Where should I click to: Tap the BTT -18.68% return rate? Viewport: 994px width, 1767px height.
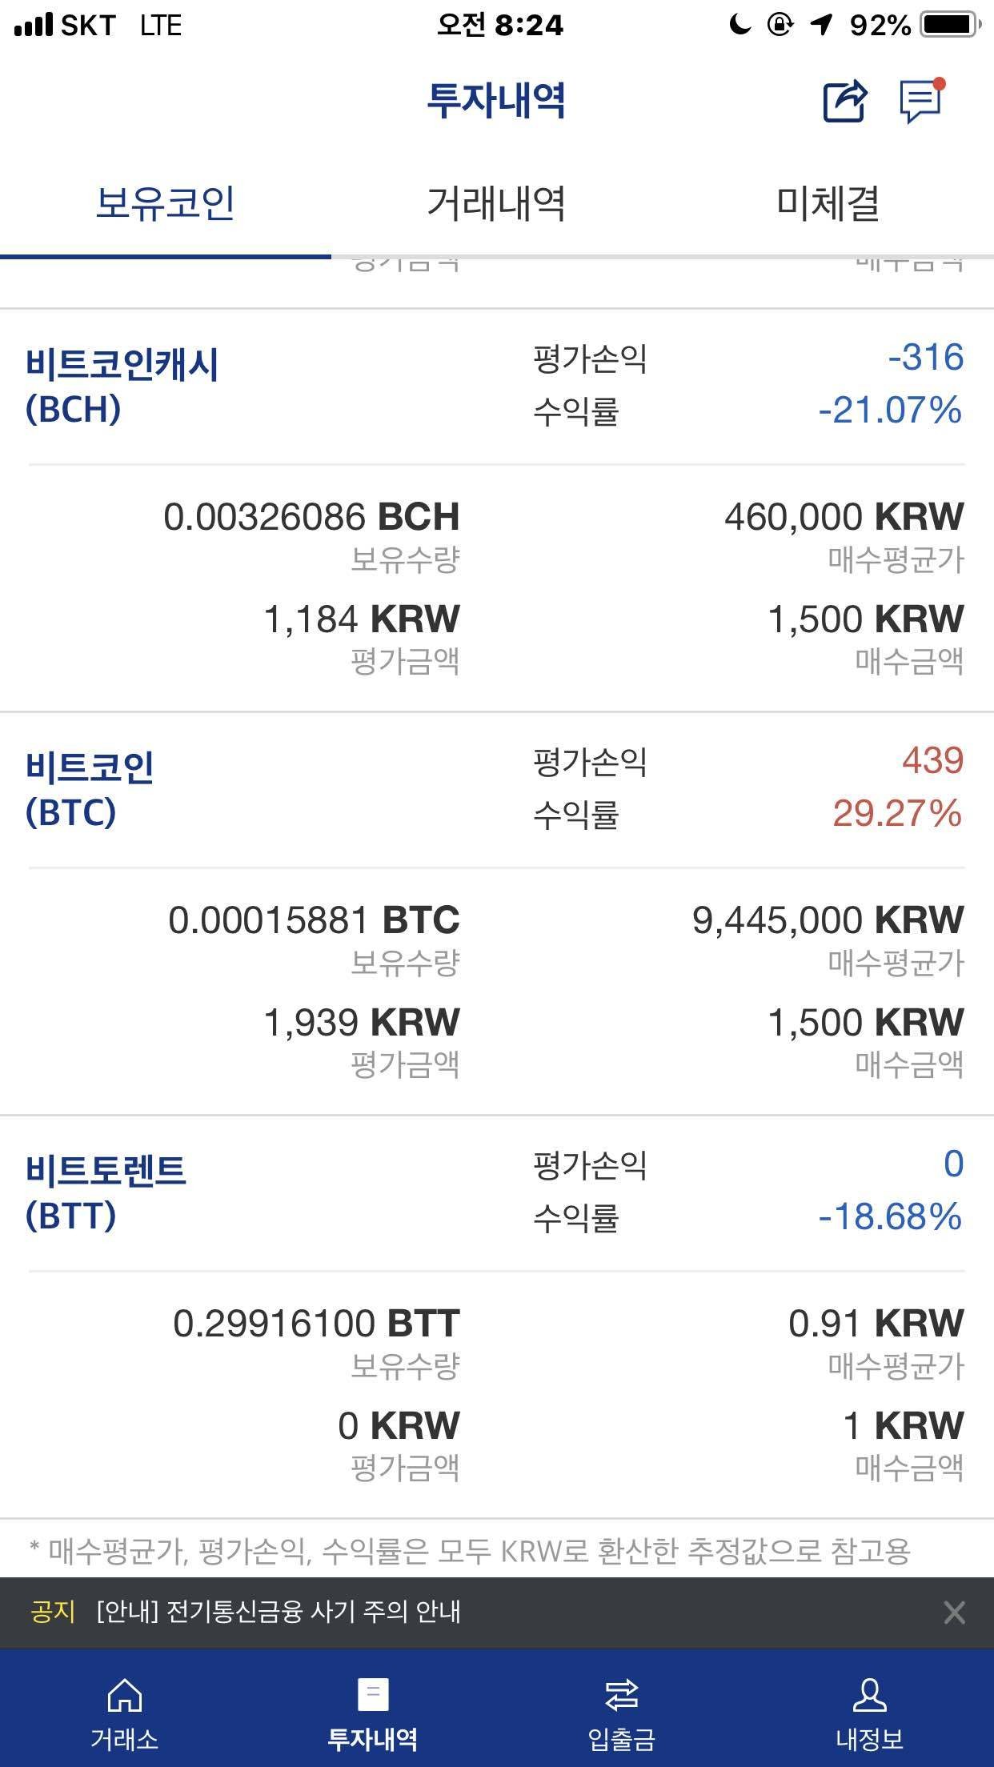(x=889, y=1217)
